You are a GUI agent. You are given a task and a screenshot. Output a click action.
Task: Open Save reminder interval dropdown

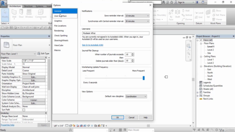point(137,16)
